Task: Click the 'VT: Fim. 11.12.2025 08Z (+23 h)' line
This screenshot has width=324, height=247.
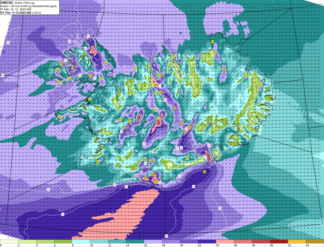Action: coord(21,13)
